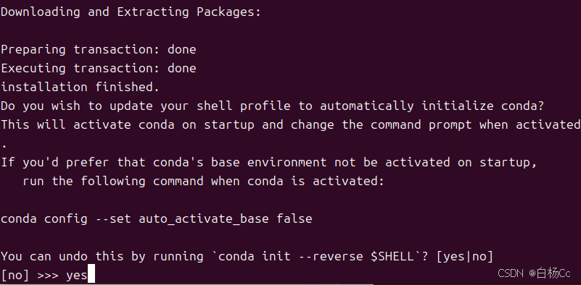The image size is (581, 285).
Task: Click the word 'false' in conda config command
Action: pyautogui.click(x=294, y=219)
